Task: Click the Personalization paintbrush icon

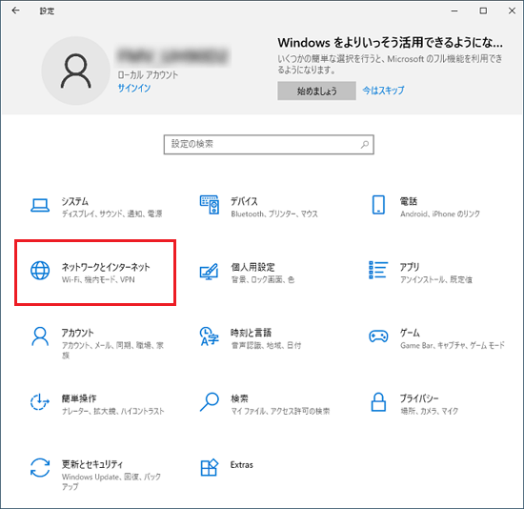Action: tap(210, 272)
